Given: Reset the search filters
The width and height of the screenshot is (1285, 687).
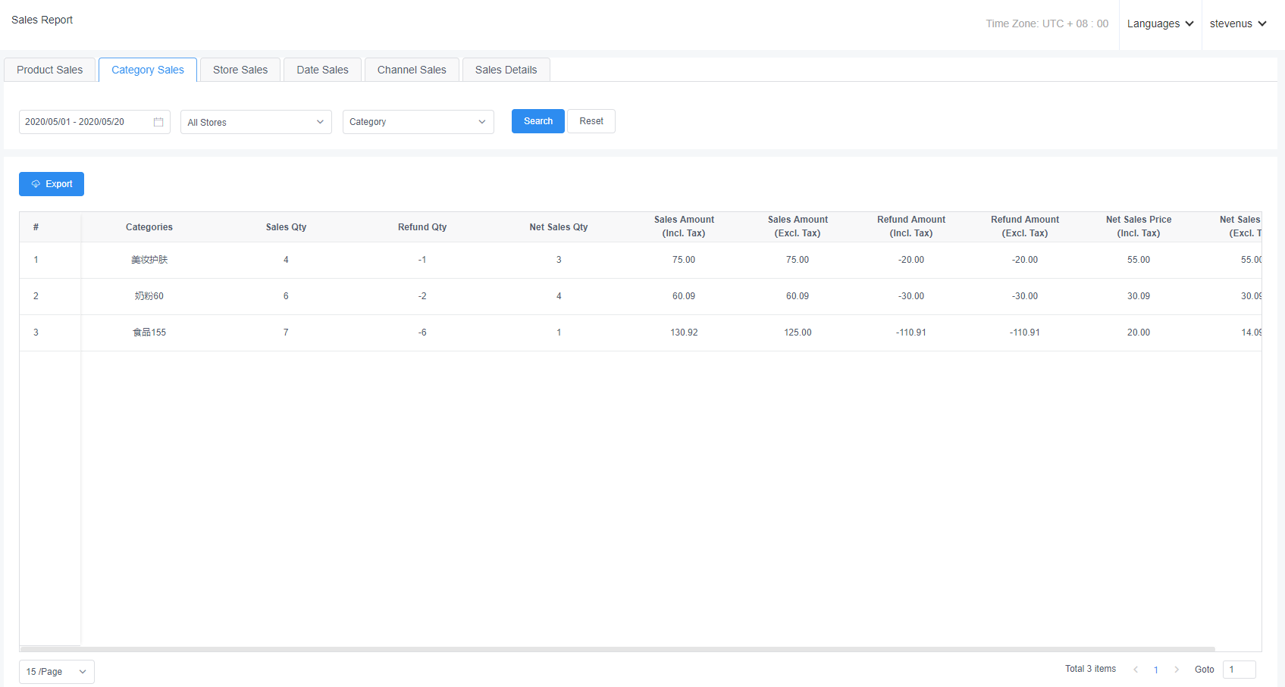Looking at the screenshot, I should (591, 121).
